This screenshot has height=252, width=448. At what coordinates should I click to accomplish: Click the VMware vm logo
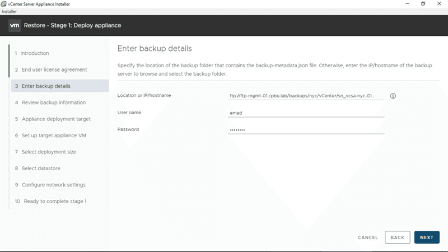point(15,25)
